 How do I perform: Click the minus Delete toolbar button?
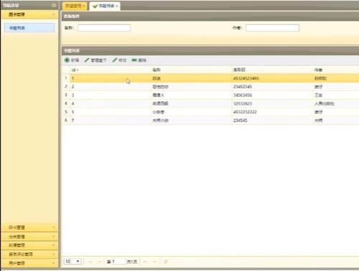pyautogui.click(x=139, y=60)
